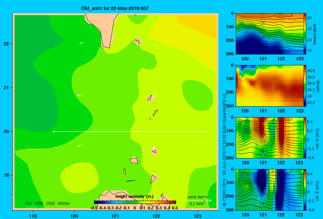This screenshot has width=323, height=219.
Task: Select the salinity depth-section plot
Action: click(270, 86)
